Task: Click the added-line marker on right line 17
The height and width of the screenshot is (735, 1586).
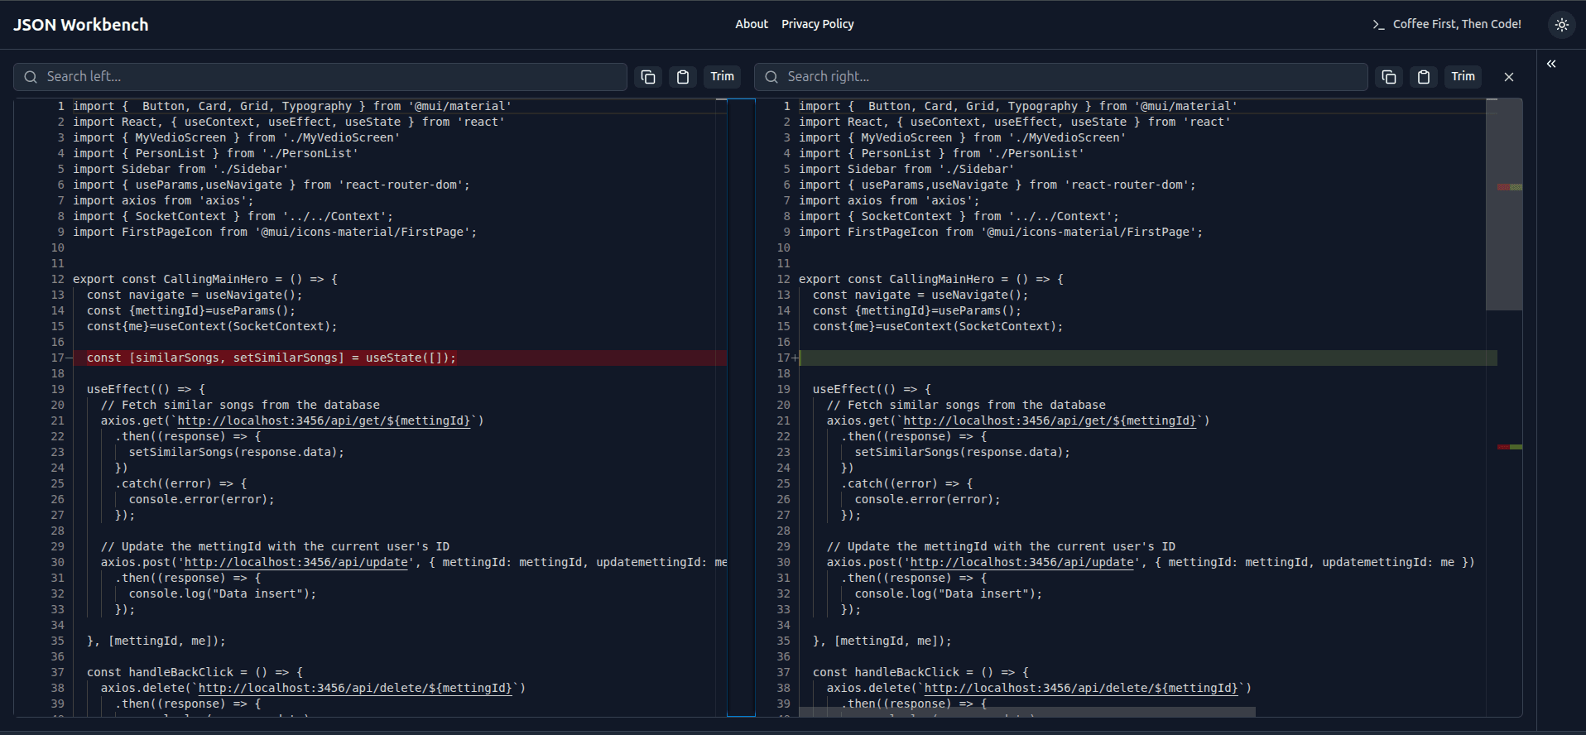Action: 795,358
